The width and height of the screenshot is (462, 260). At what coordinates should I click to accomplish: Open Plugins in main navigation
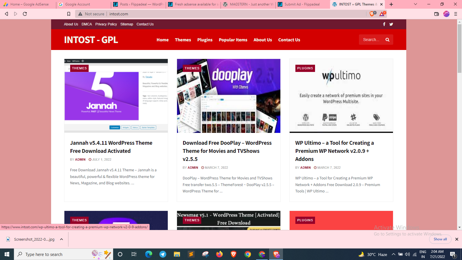pyautogui.click(x=205, y=40)
